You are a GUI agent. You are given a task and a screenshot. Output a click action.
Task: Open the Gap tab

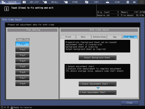pyautogui.click(x=115, y=37)
